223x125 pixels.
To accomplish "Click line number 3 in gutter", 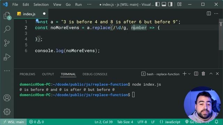I will pos(26,33).
